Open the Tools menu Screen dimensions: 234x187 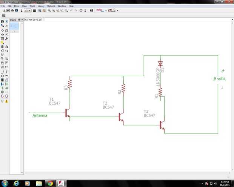(32, 6)
